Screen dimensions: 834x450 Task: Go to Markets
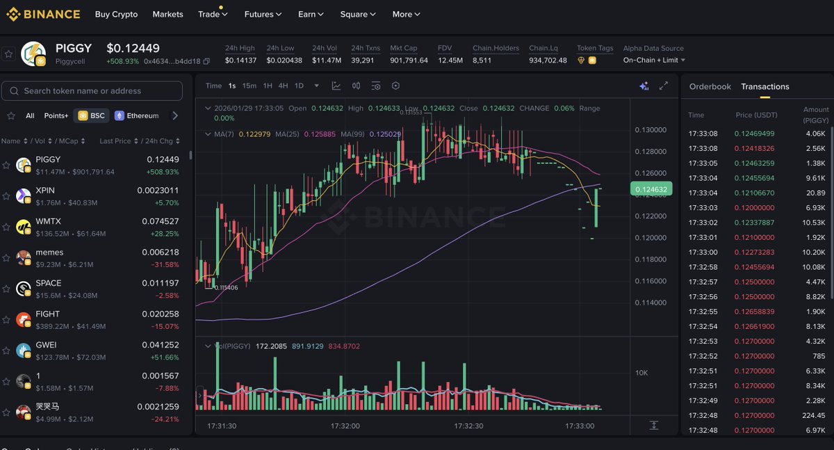(167, 14)
